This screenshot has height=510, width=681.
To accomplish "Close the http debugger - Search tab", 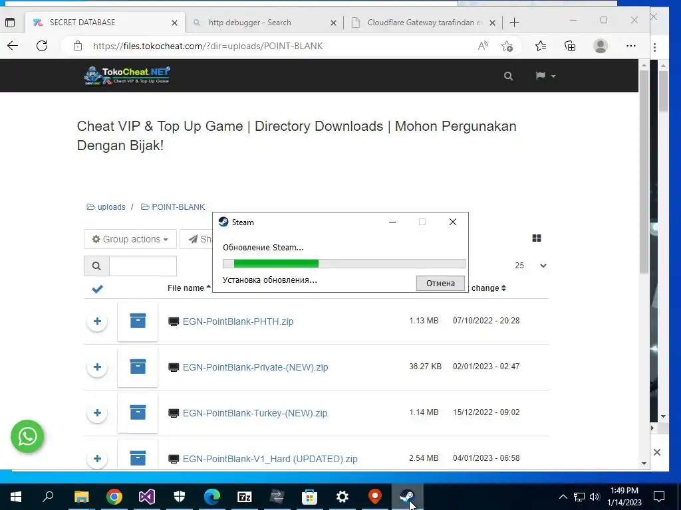I will click(x=333, y=23).
